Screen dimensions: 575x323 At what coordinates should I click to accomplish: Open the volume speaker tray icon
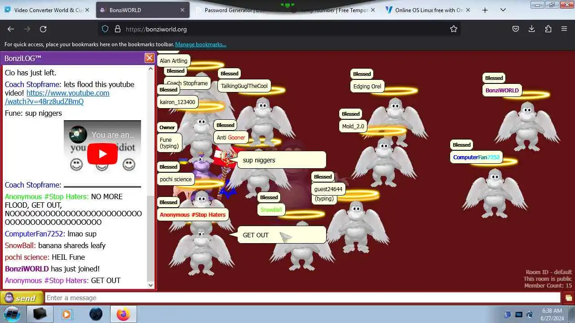click(530, 314)
